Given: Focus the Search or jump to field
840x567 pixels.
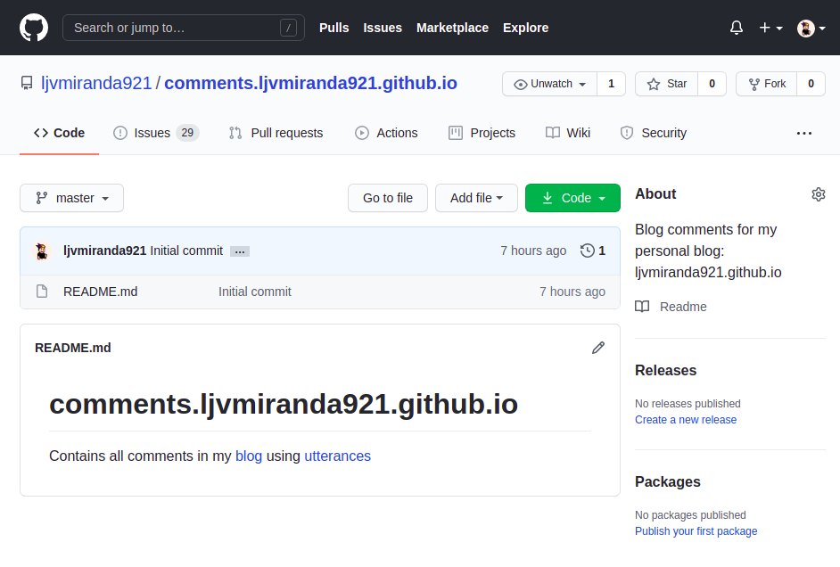Looking at the screenshot, I should 184,28.
